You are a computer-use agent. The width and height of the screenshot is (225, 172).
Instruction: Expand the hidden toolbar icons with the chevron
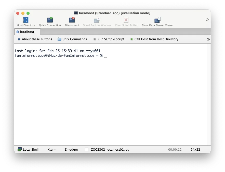pos(207,19)
